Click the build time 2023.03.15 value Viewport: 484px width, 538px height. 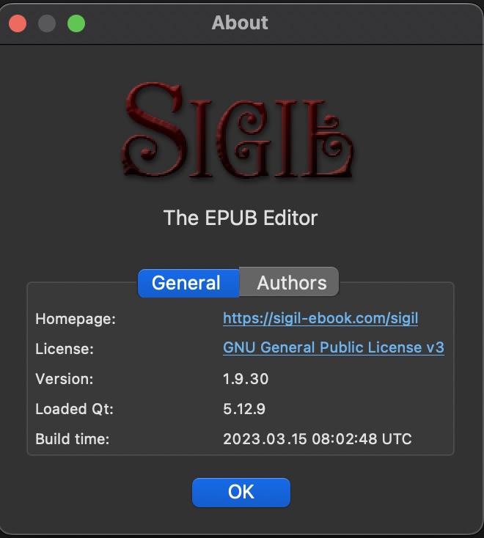point(318,438)
